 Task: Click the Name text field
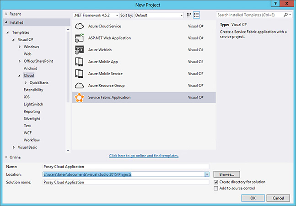(126, 167)
